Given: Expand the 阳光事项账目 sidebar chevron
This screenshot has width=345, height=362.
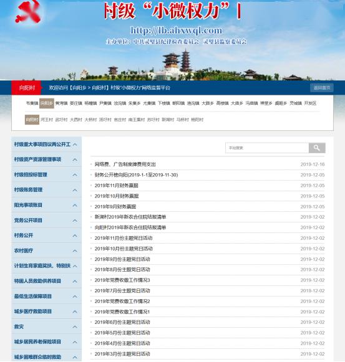Looking at the screenshot, I should point(75,205).
